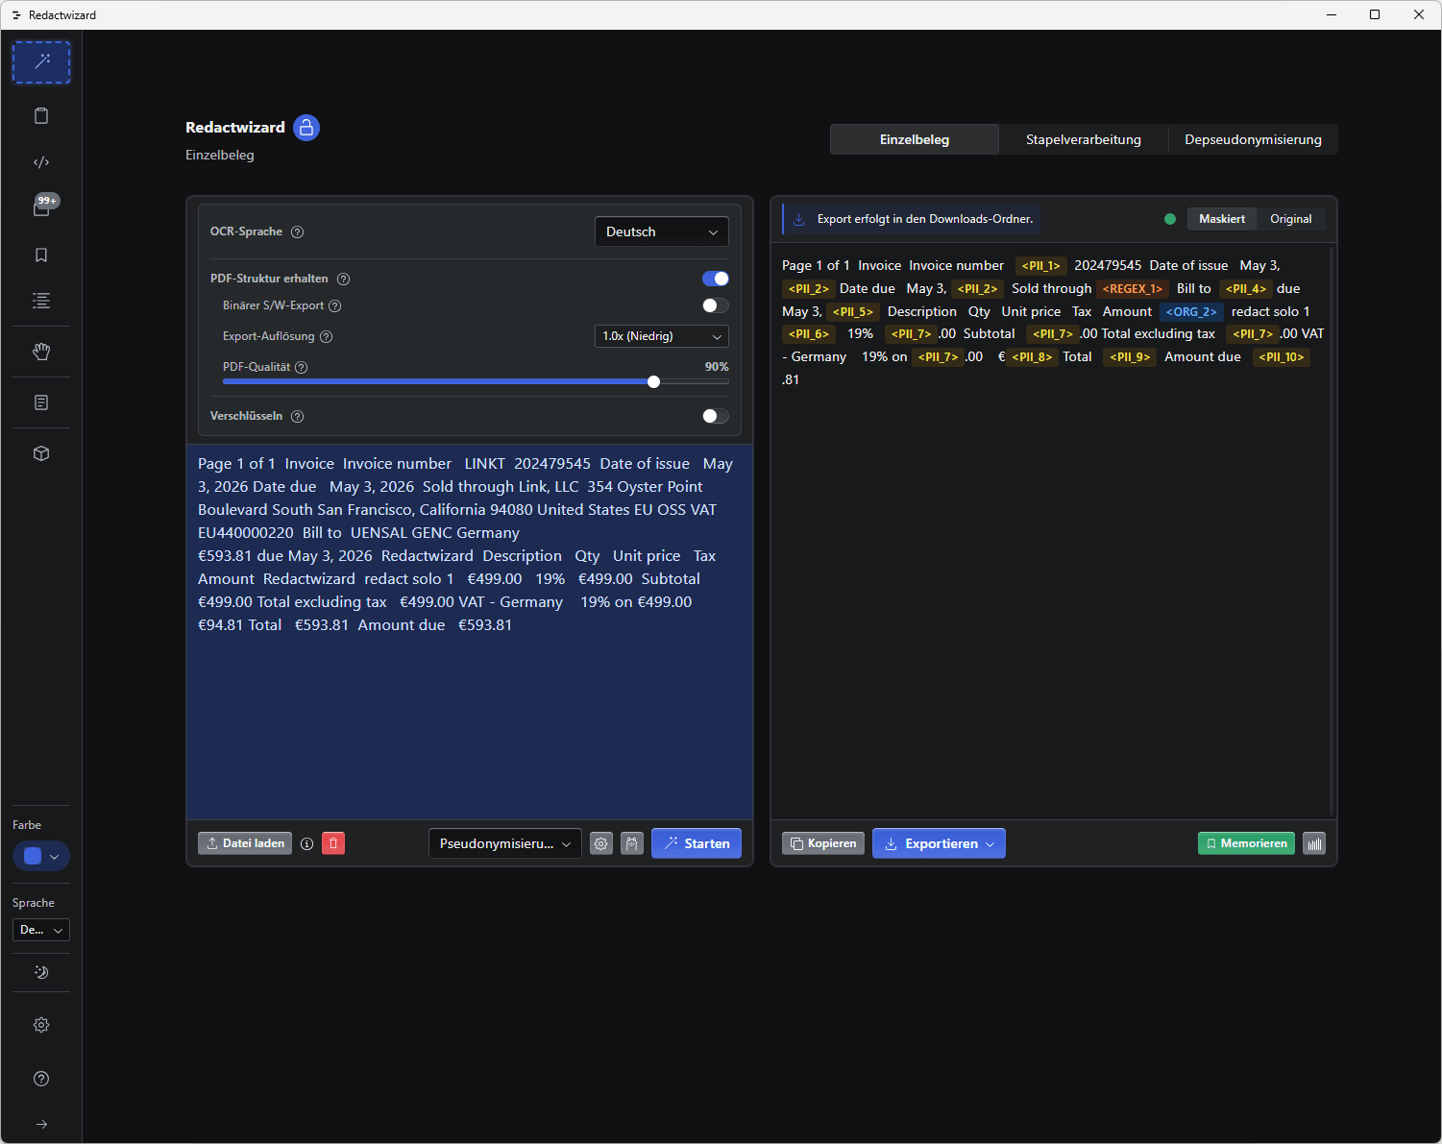Image resolution: width=1442 pixels, height=1144 pixels.
Task: Turn on the Verschlüsseln switch
Action: click(716, 416)
